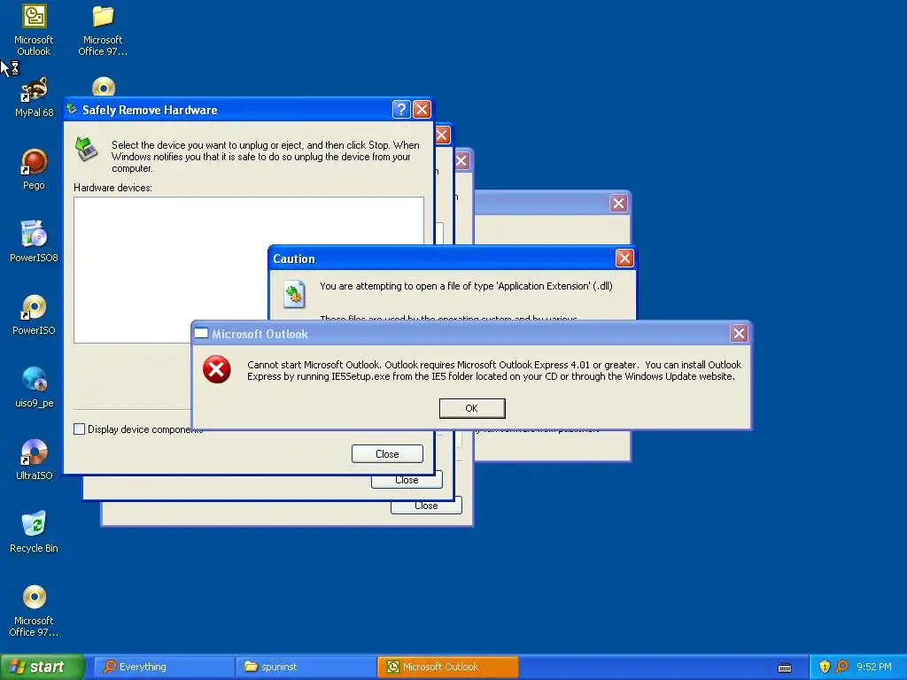Viewport: 907px width, 680px height.
Task: Close the second Safely Remove Hardware window behind
Action: point(442,135)
